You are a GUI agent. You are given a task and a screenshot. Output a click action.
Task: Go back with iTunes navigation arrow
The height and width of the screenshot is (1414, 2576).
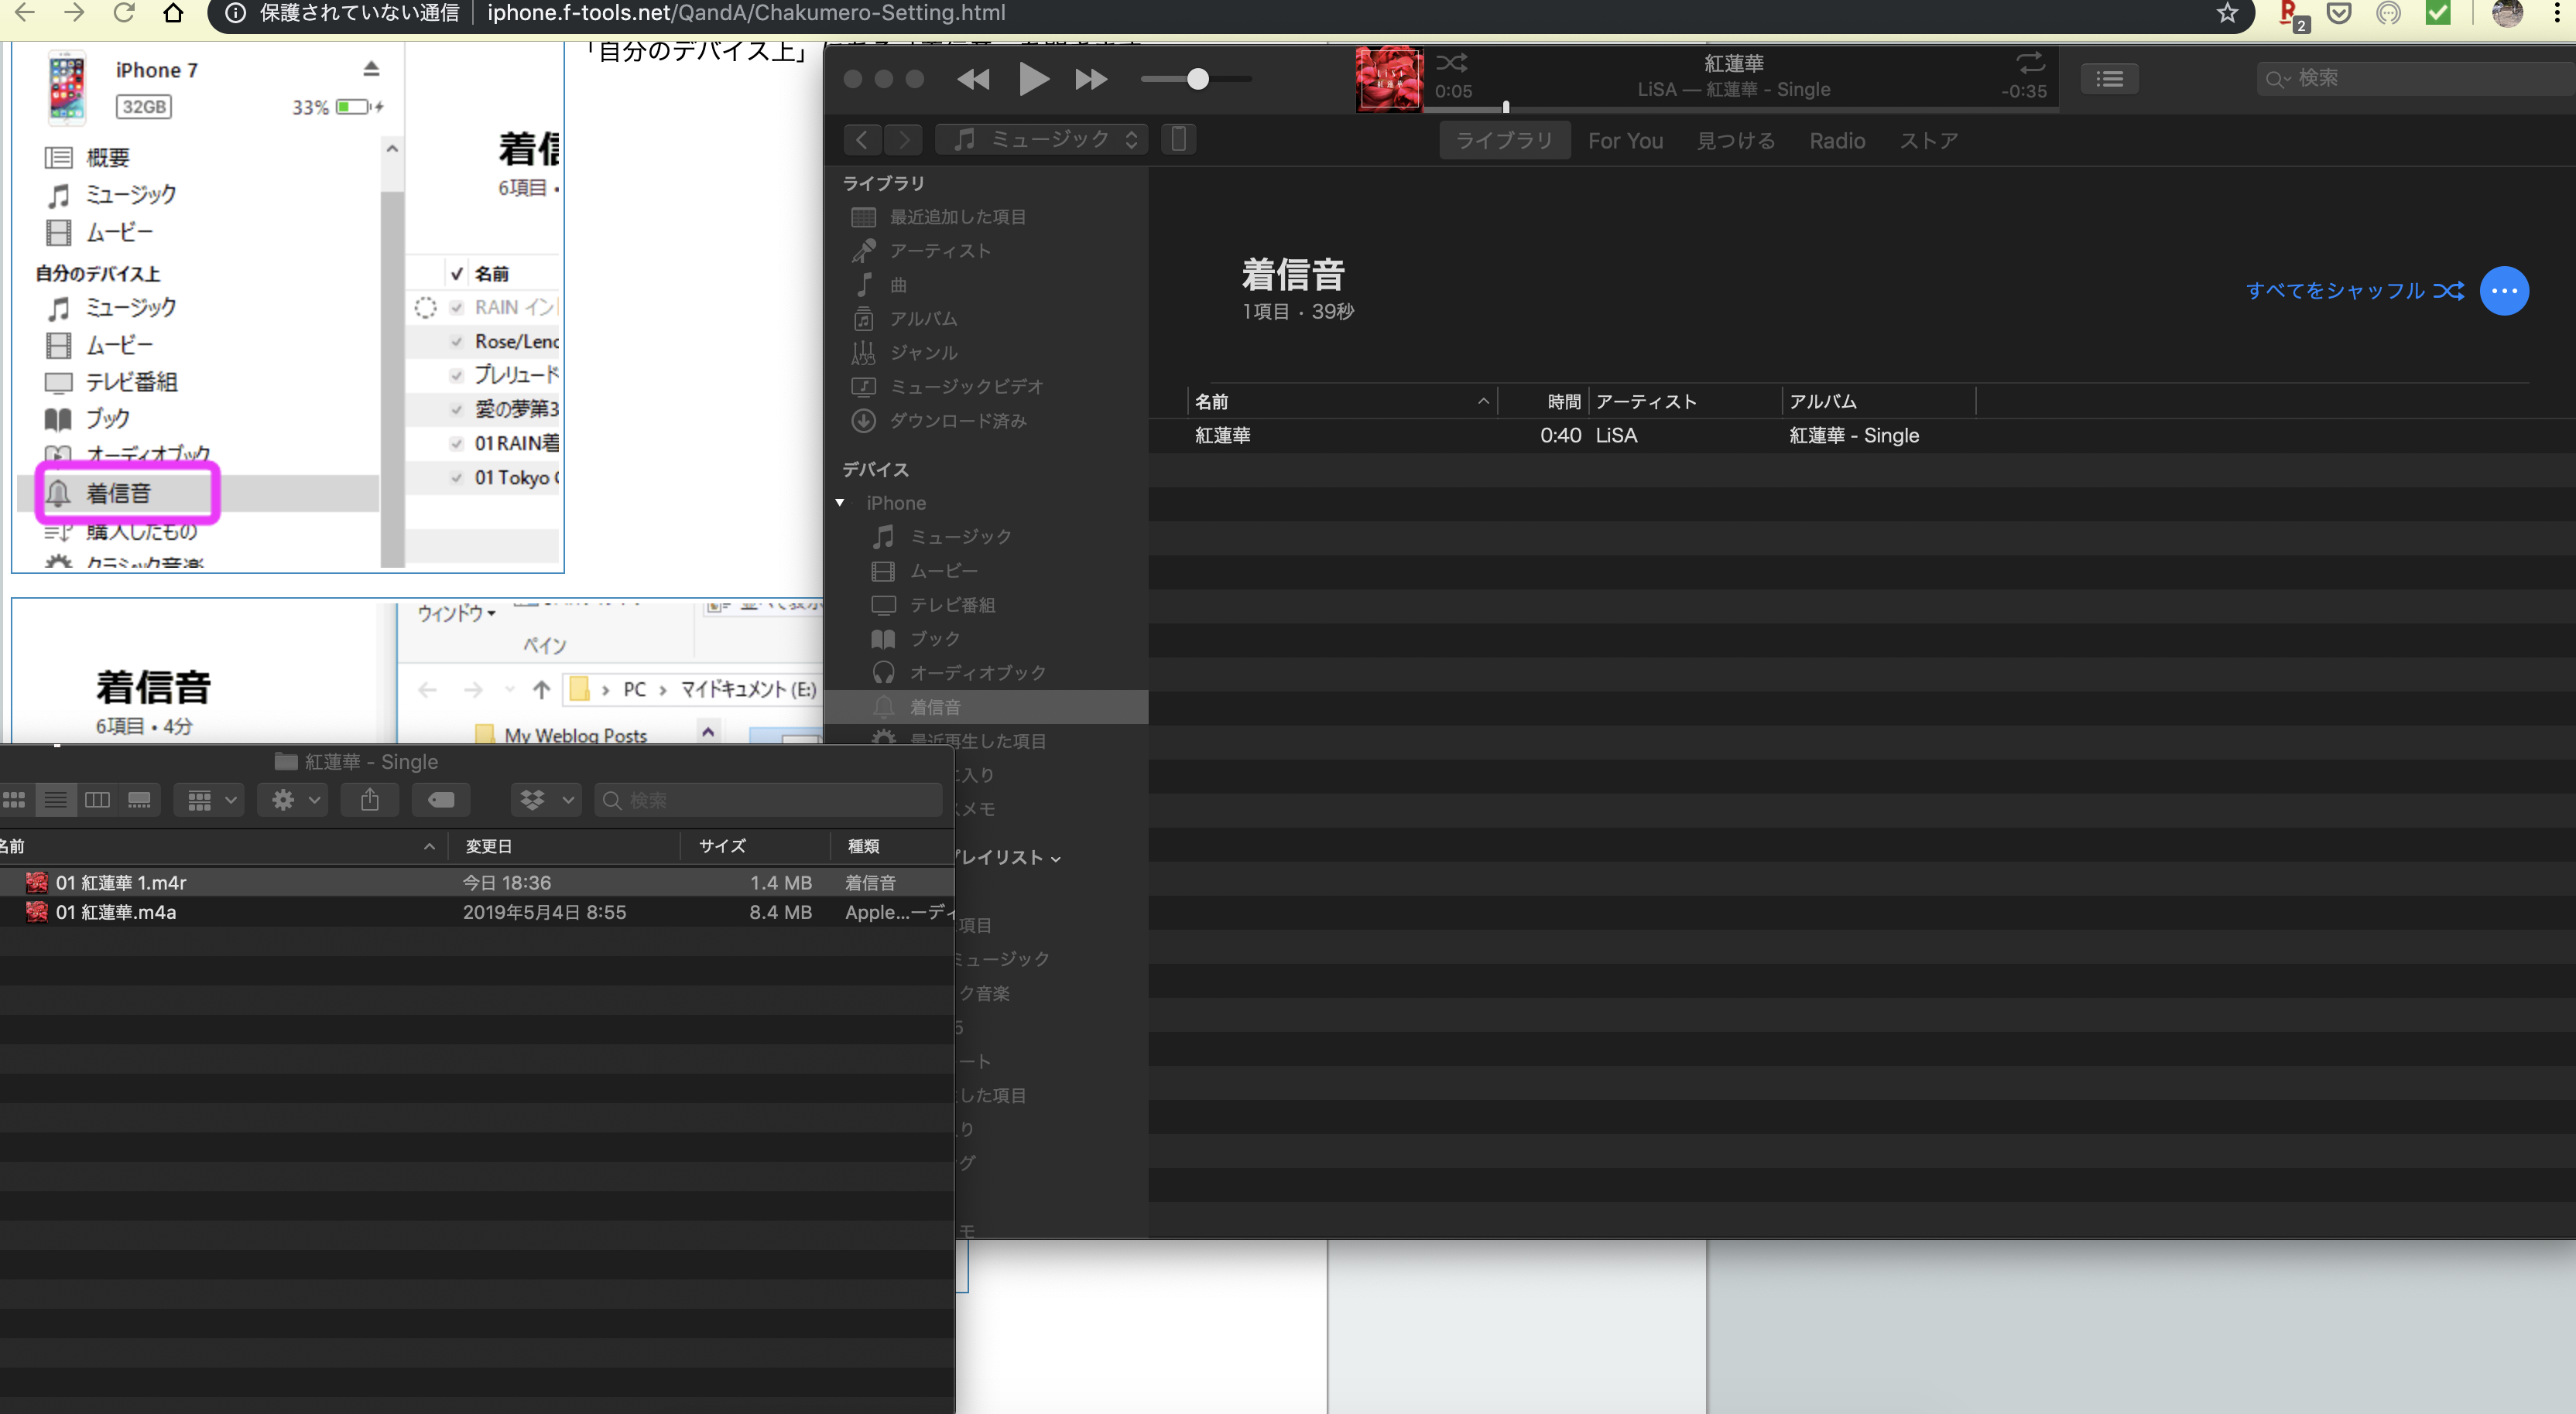862,139
